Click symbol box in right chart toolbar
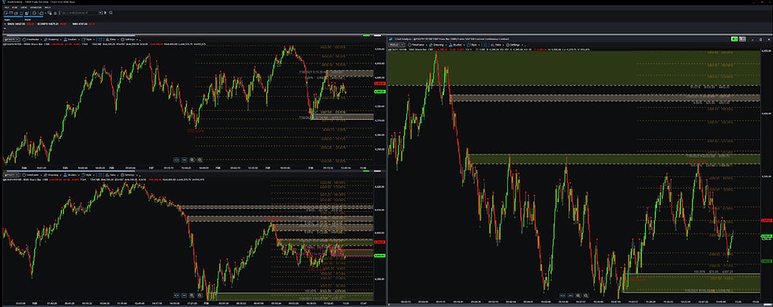Screen dimensions: 773x307 (396, 45)
